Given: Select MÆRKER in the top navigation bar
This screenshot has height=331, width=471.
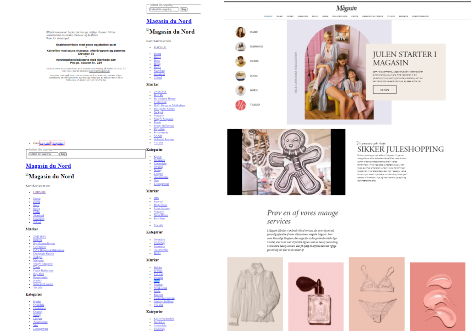Looking at the screenshot, I should (403, 16).
